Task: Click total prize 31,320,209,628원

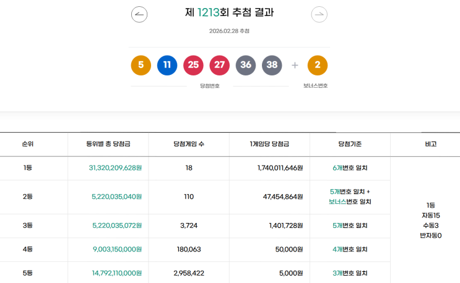Action: [115, 167]
